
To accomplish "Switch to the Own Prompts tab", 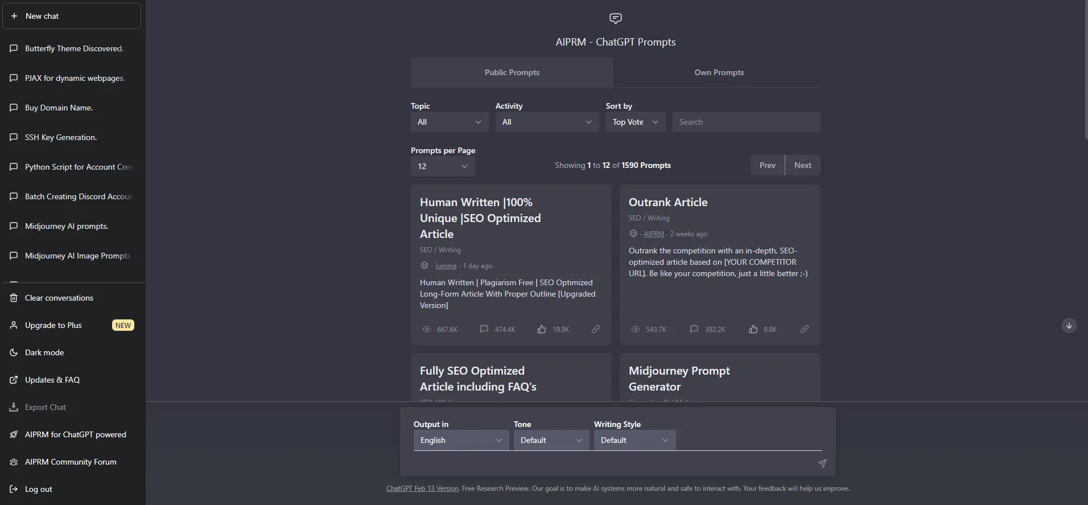I will pos(719,72).
